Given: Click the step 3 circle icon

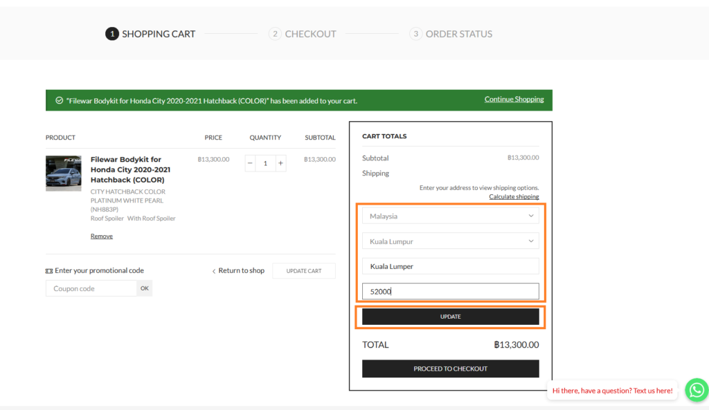Looking at the screenshot, I should coord(416,34).
